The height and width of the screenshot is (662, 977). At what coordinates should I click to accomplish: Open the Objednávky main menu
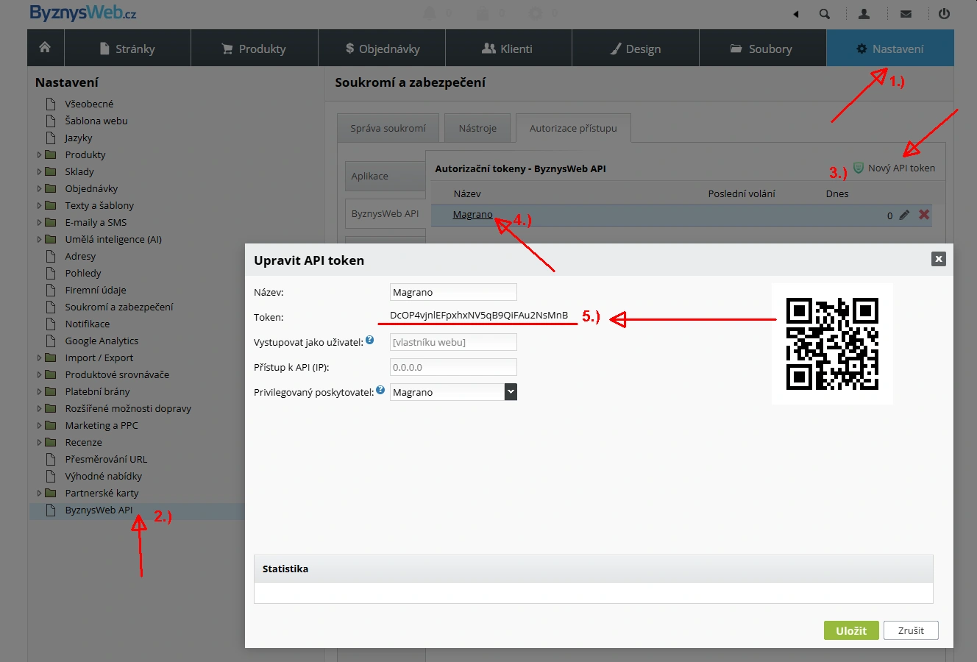click(x=383, y=49)
